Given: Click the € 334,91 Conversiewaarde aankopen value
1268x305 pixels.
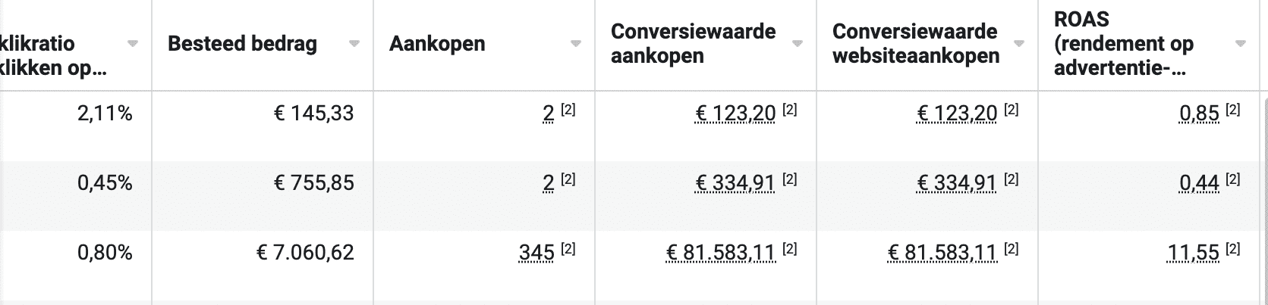Looking at the screenshot, I should [735, 183].
